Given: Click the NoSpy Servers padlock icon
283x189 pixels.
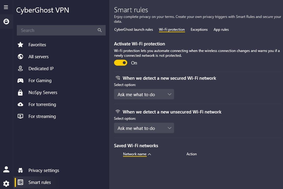Looking at the screenshot, I should pos(20,93).
